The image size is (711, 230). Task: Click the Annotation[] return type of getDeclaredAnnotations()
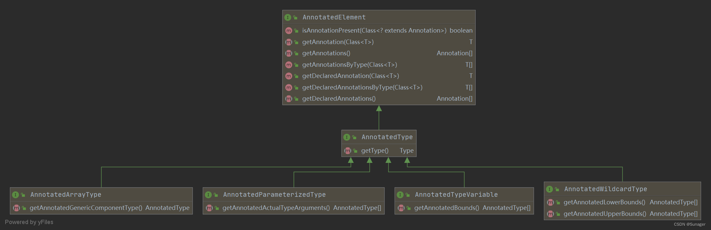click(455, 99)
